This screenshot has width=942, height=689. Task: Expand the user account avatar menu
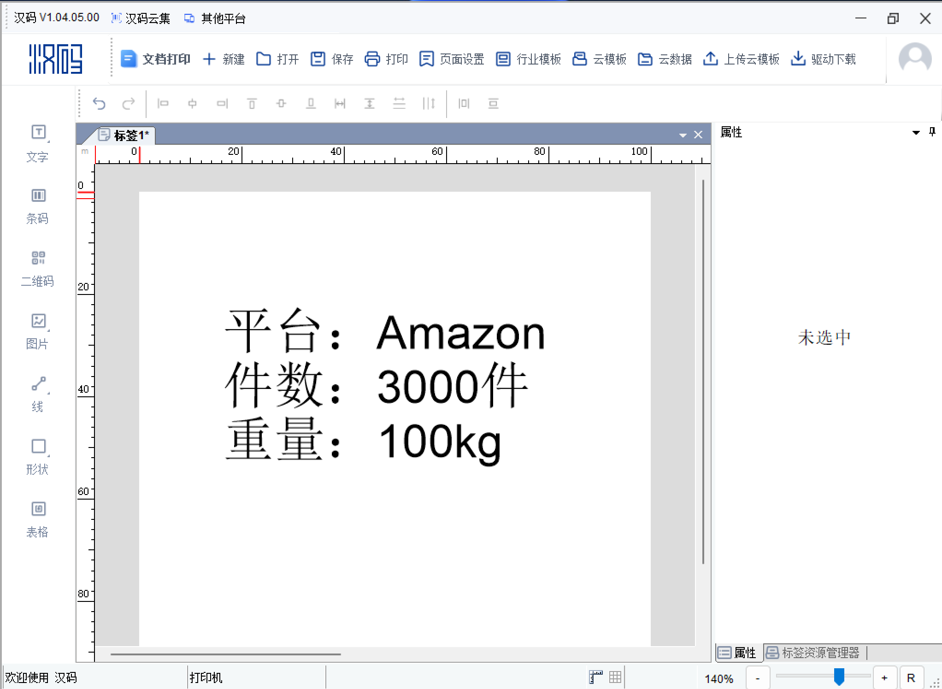[x=915, y=59]
